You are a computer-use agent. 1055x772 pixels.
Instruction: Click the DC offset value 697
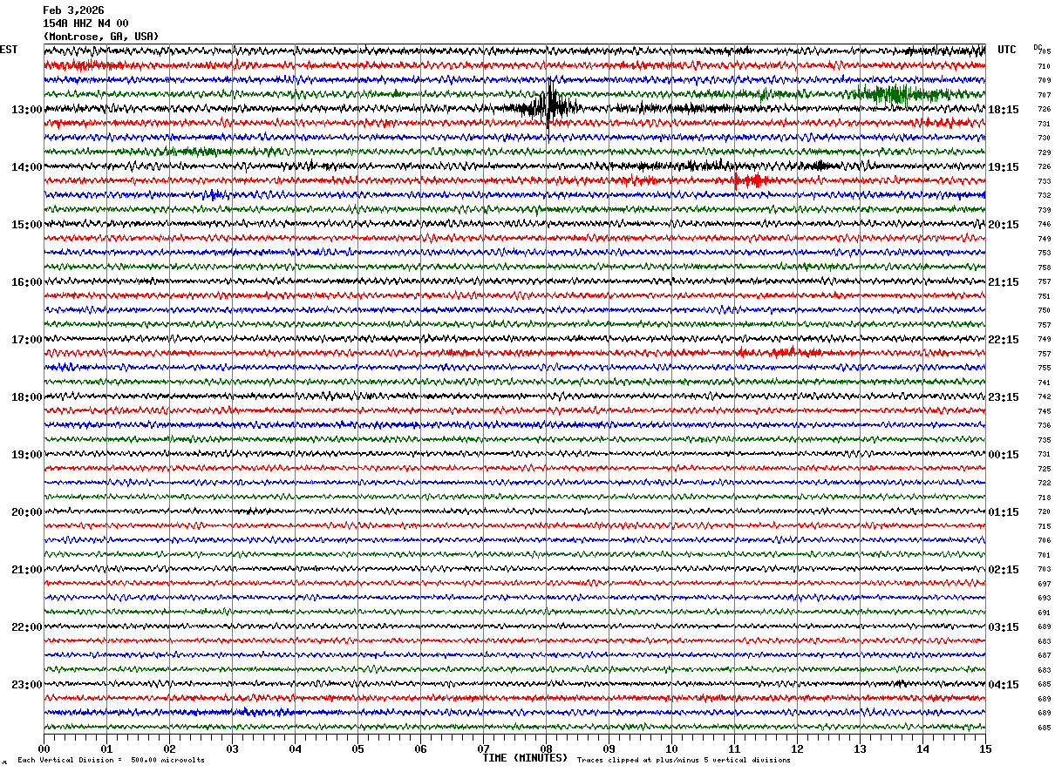coord(1044,584)
